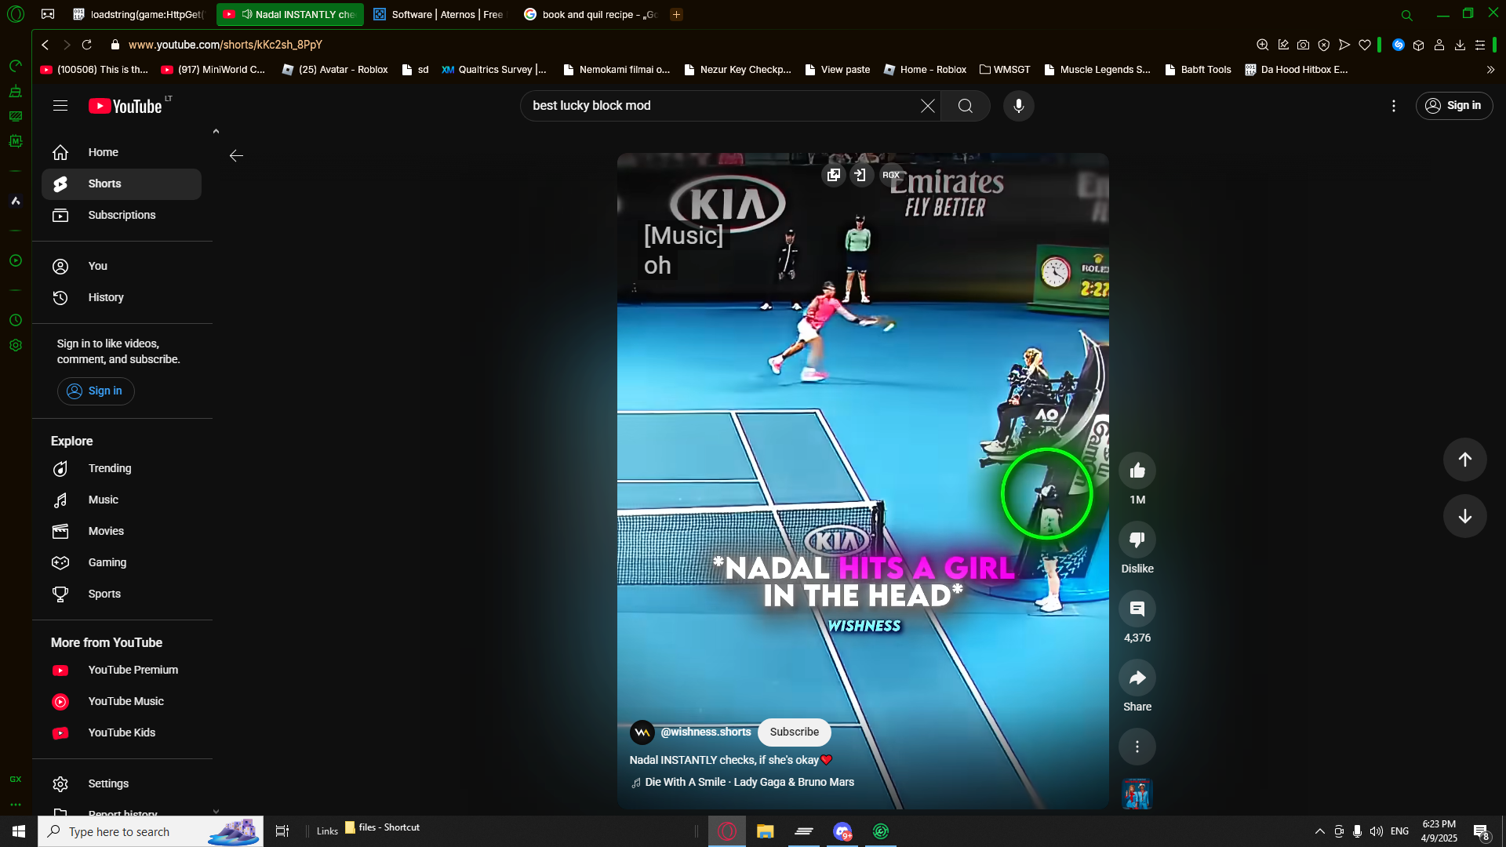Open a new browser tab
The image size is (1506, 847).
(676, 14)
